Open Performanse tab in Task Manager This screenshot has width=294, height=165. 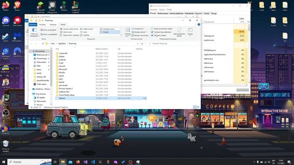click(163, 13)
